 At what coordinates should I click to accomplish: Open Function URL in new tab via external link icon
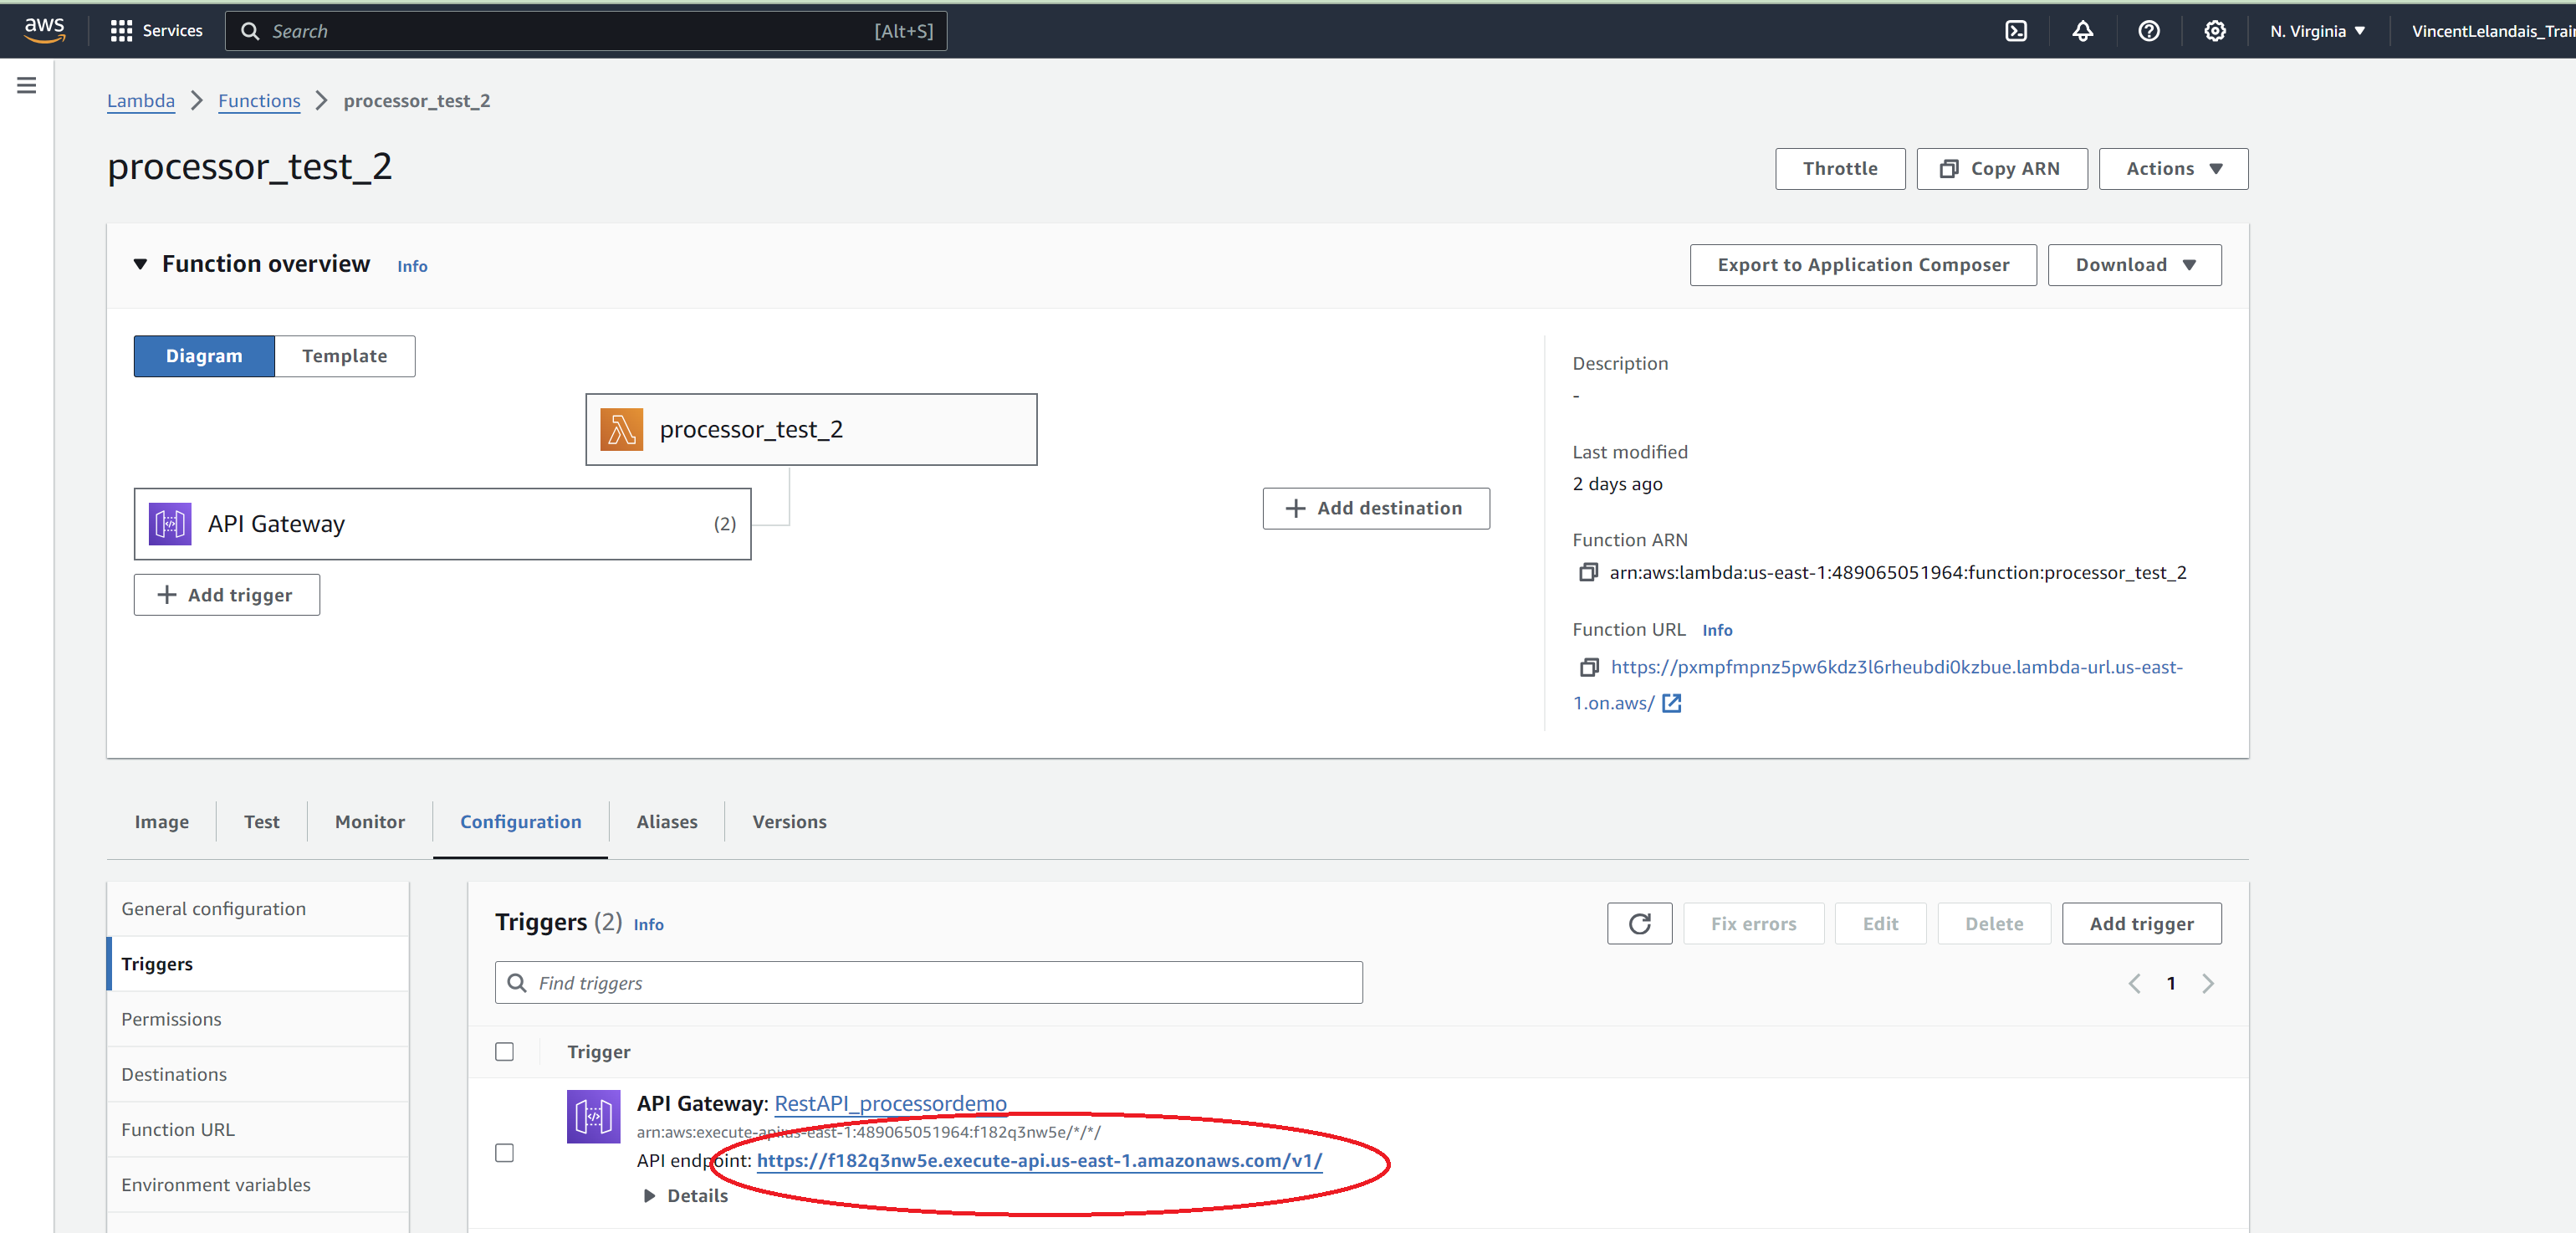pos(1671,703)
